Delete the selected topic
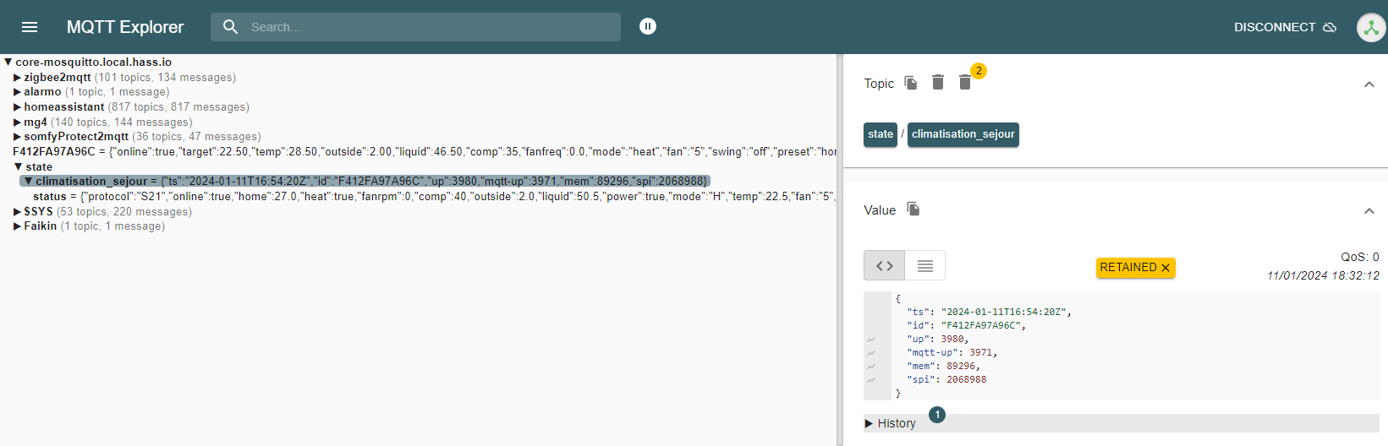This screenshot has width=1388, height=446. click(938, 83)
